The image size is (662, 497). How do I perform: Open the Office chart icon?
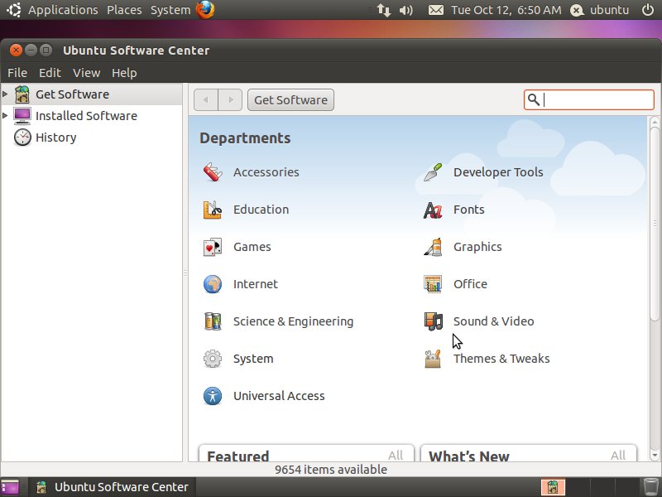tap(433, 284)
